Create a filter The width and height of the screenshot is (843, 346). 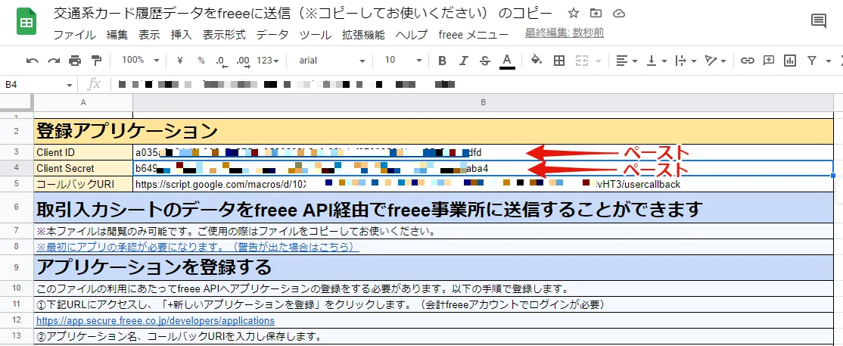point(812,61)
